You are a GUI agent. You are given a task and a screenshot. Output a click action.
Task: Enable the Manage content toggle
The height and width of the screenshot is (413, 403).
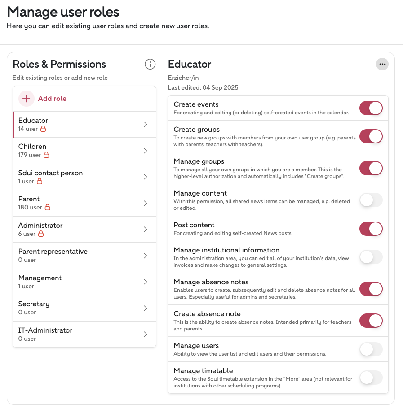tap(371, 200)
